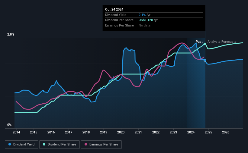Click the Past label on chart

(199, 42)
